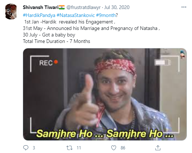Viewport: 192px width, 153px height.
Task: Retweet this post using the retweet icon
Action: coord(69,148)
